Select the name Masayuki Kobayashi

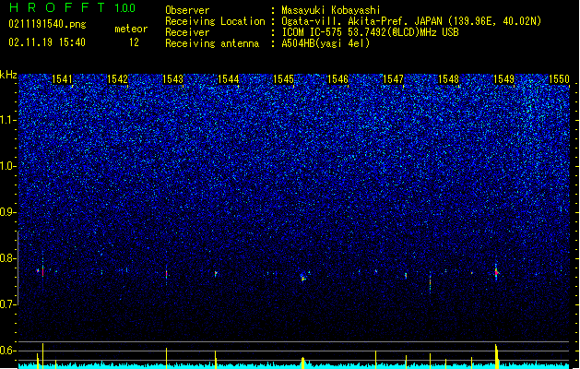click(x=331, y=10)
